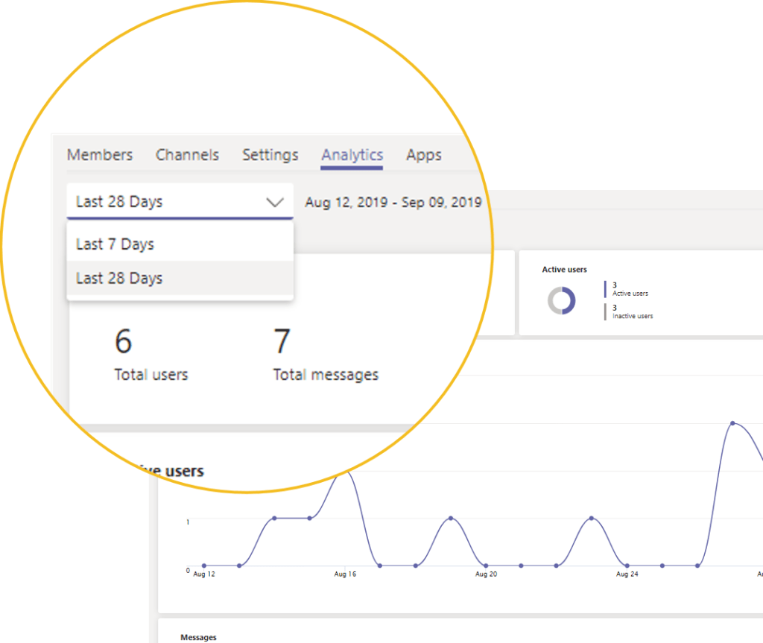Open the Channels tab
763x643 pixels.
pos(187,155)
